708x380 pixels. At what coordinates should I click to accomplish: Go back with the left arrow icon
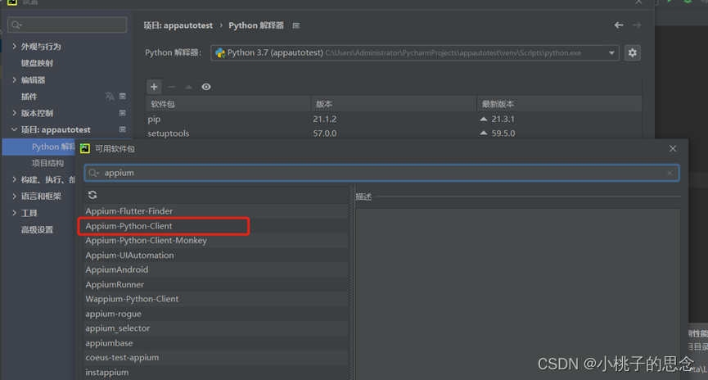point(619,25)
